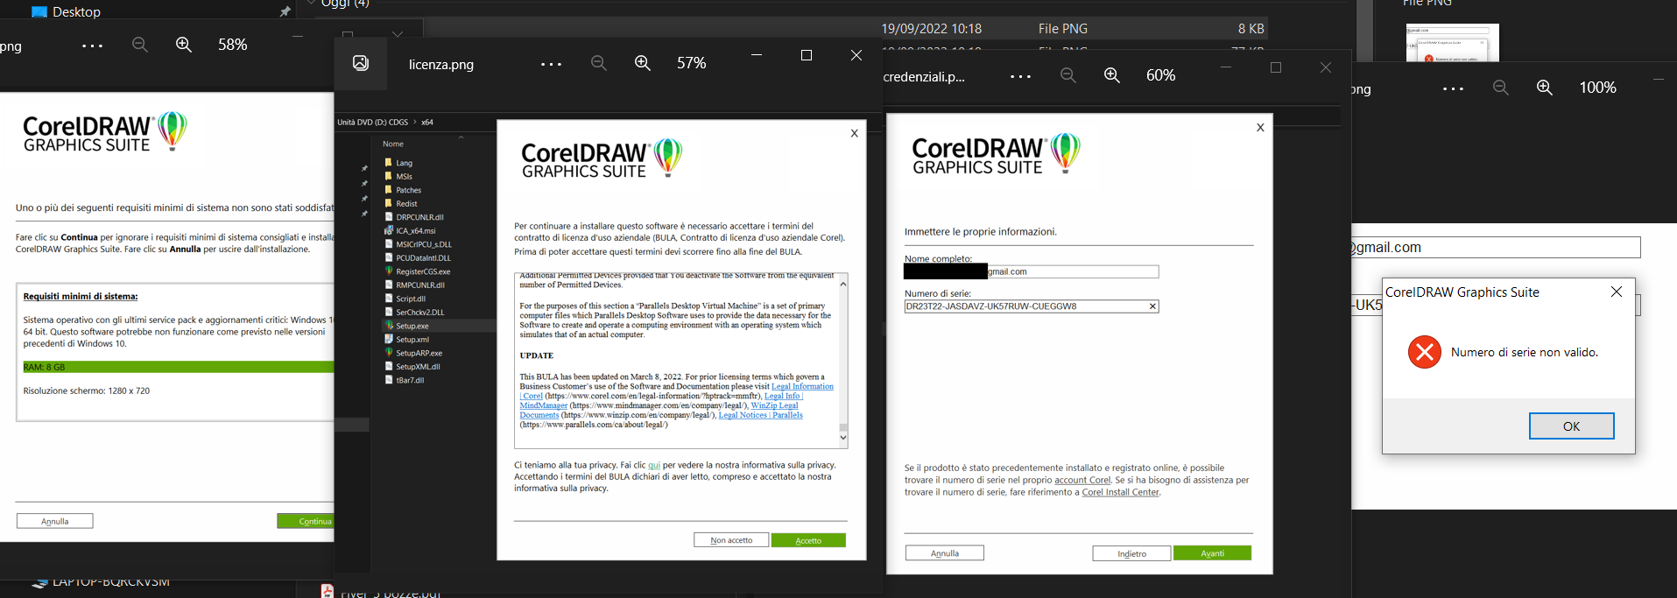This screenshot has width=1677, height=598.
Task: Open the WinZip Legal link in license text
Action: [775, 405]
